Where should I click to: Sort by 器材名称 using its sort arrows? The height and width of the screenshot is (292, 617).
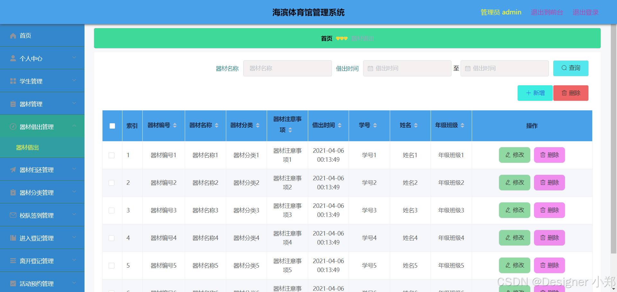(x=217, y=125)
